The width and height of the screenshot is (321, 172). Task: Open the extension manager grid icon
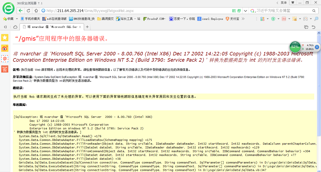click(262, 19)
